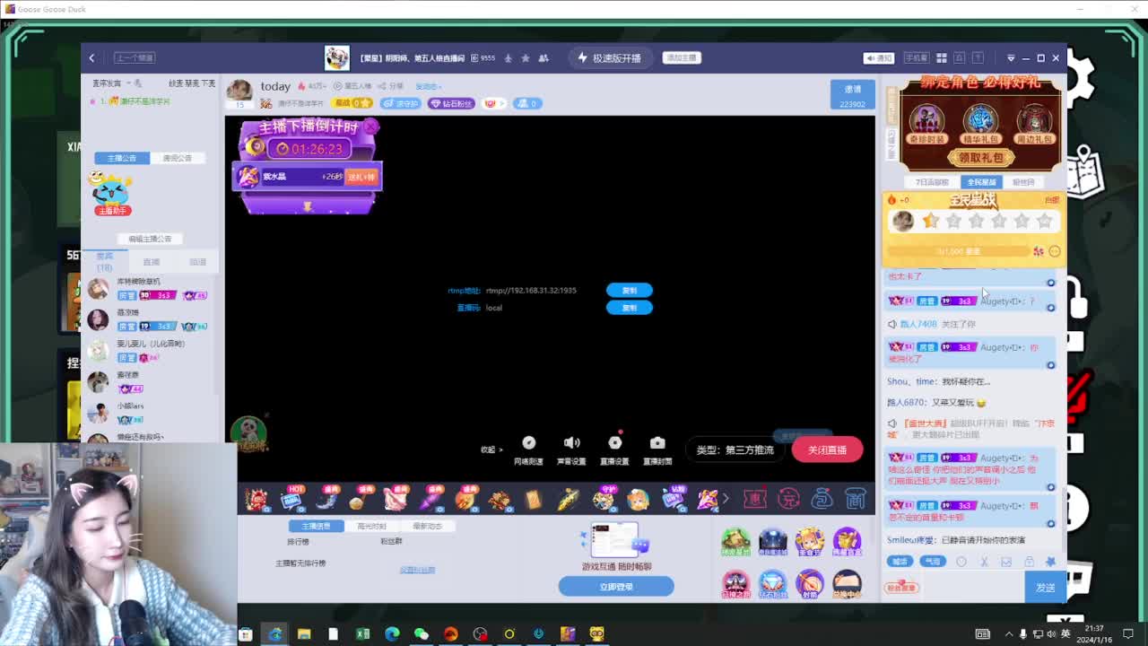This screenshot has height=646, width=1148.
Task: Open the 7-day ranking tab
Action: (933, 182)
